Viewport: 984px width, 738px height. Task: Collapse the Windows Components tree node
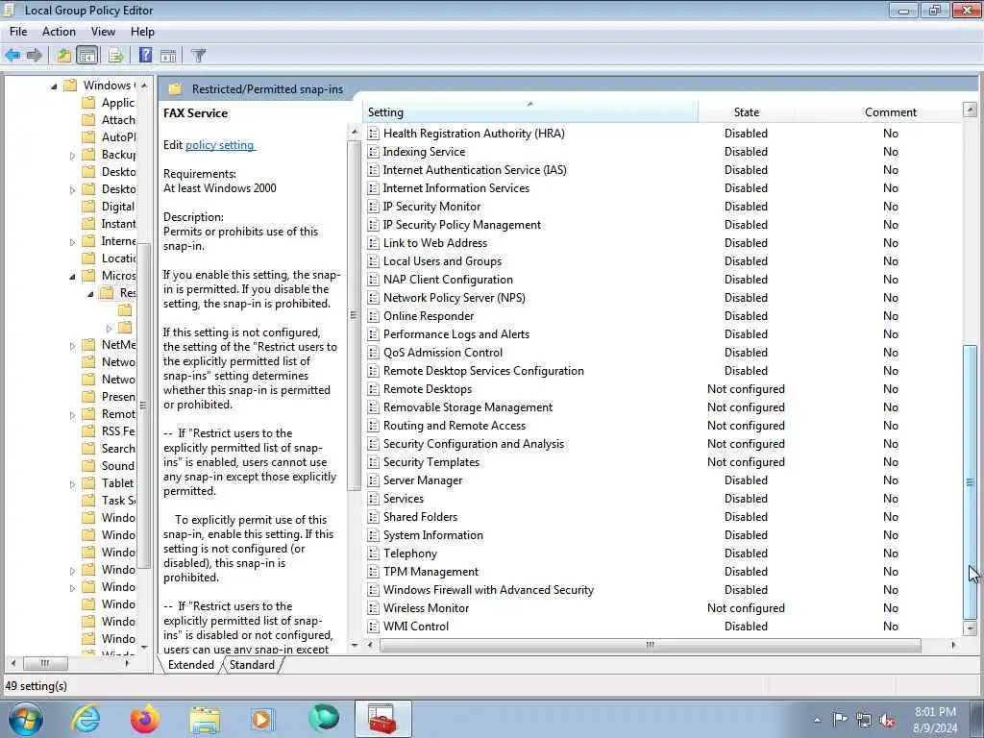tap(54, 86)
